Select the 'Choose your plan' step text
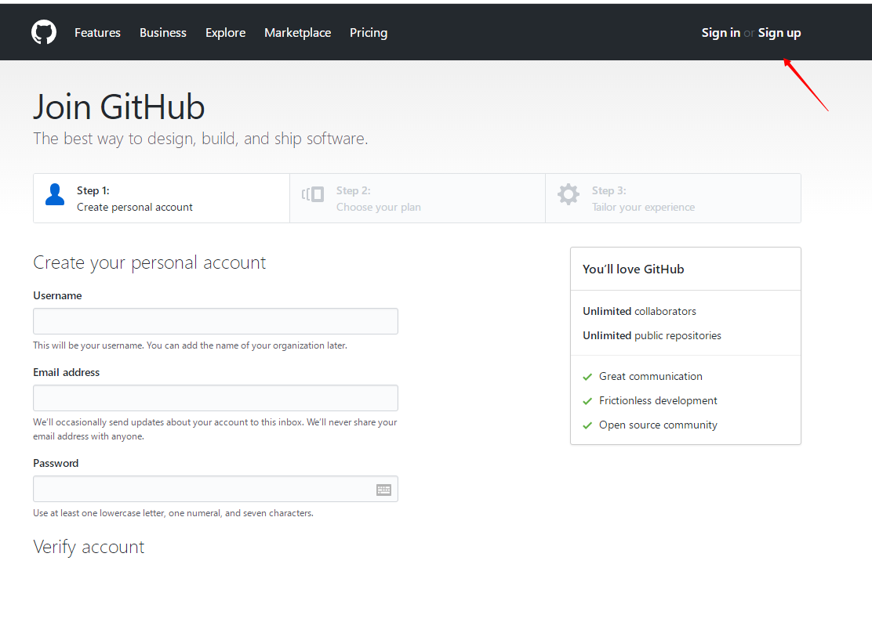 point(379,207)
